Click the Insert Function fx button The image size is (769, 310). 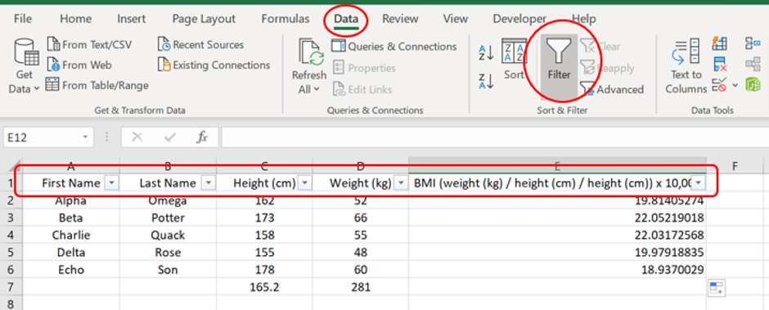click(x=201, y=137)
